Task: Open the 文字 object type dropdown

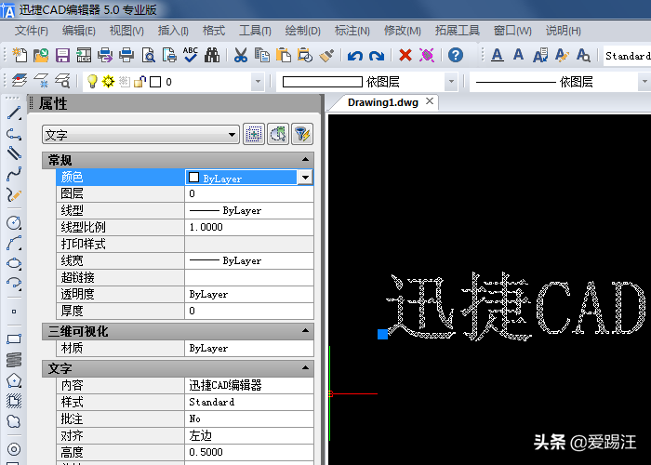Action: point(140,136)
